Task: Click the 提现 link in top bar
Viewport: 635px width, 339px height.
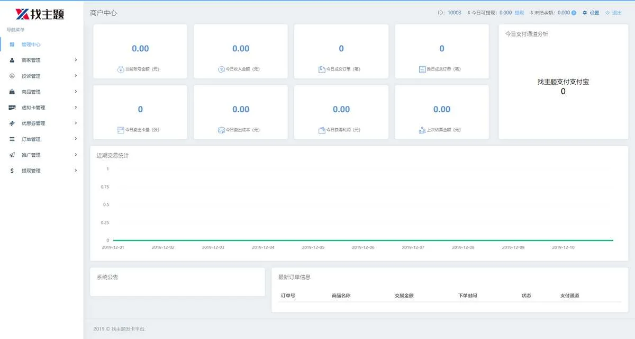Action: coord(519,13)
